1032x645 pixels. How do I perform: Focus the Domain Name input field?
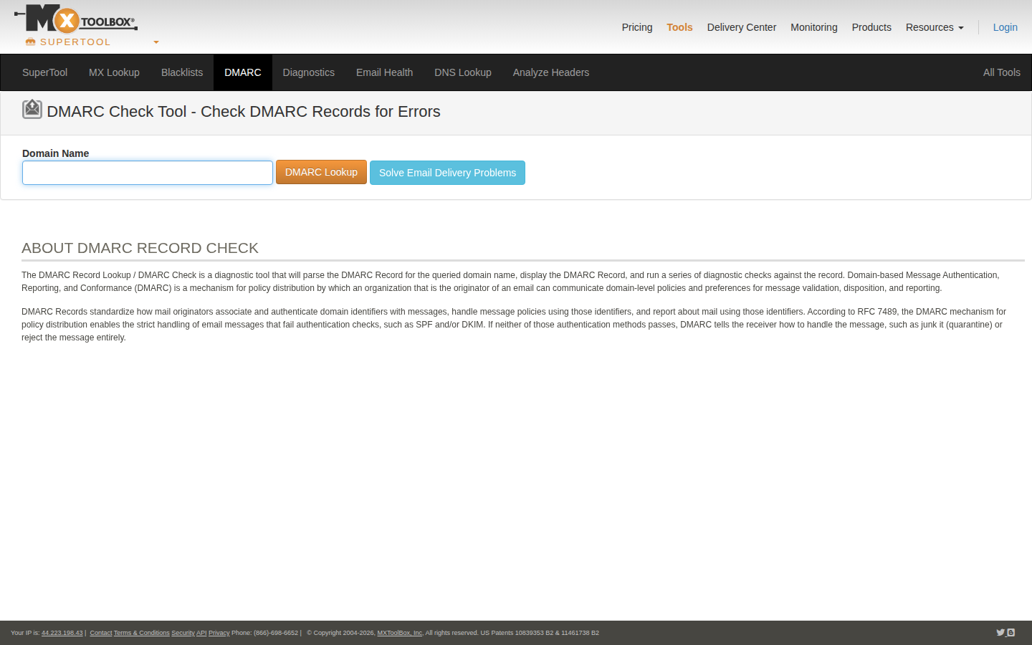(148, 173)
